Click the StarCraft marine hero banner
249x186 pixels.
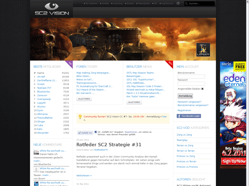[123, 39]
